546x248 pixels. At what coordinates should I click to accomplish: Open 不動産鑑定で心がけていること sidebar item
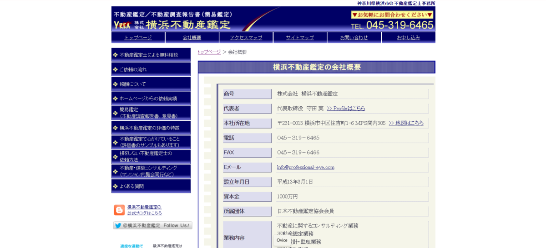click(151, 142)
